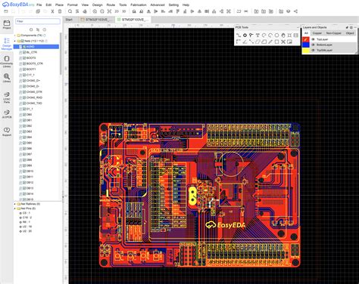Toggle the BL_CTR net checkbox
This screenshot has width=359, height=284.
click(x=24, y=52)
